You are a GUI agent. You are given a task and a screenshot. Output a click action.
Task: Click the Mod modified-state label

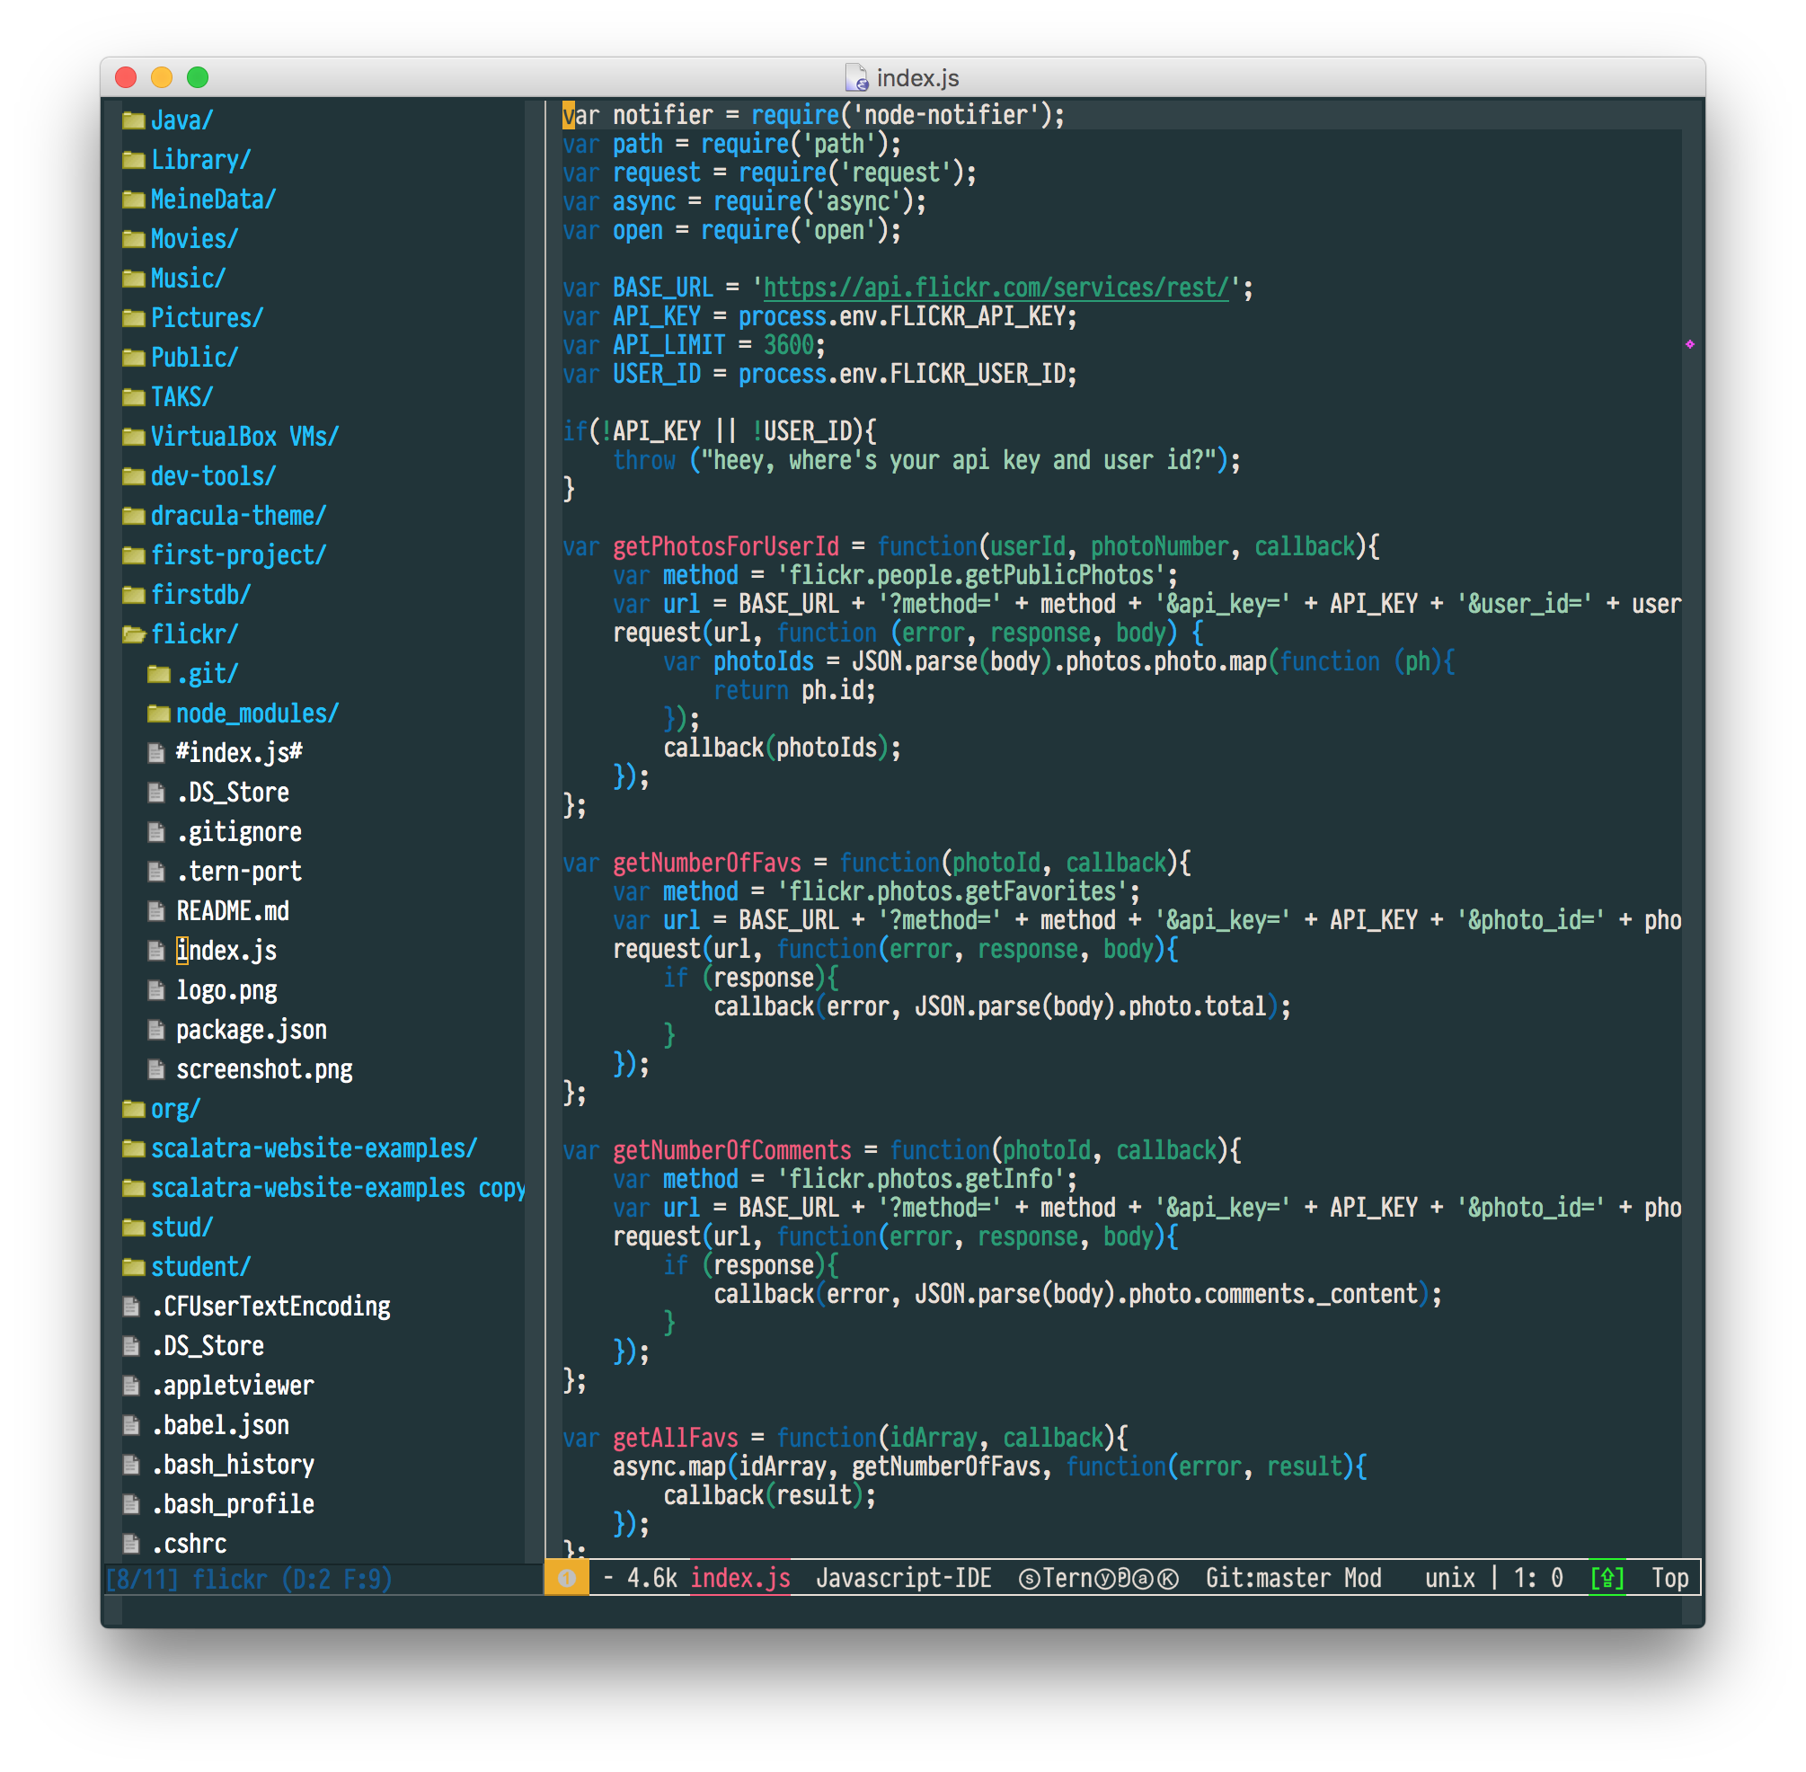point(1362,1579)
